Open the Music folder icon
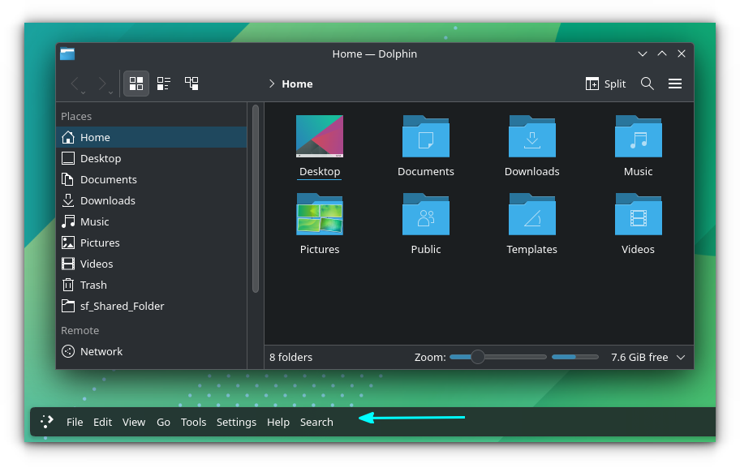Viewport: 740px width, 468px height. [x=638, y=136]
